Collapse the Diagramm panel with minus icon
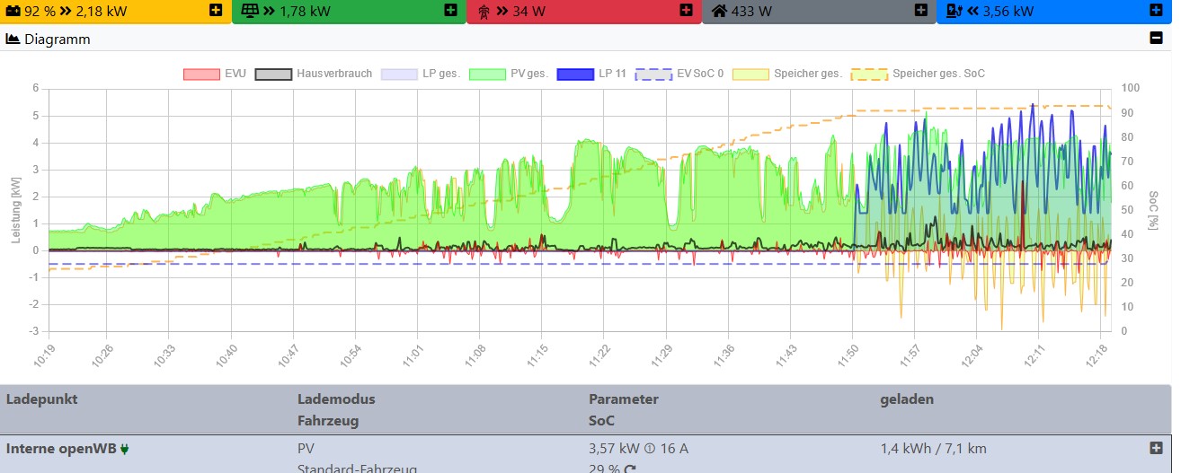The width and height of the screenshot is (1181, 473). [x=1156, y=39]
